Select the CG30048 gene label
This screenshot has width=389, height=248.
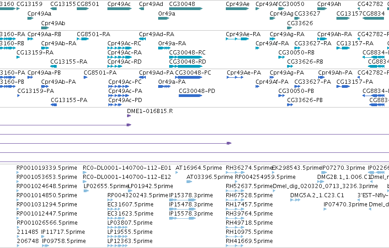pos(182,4)
